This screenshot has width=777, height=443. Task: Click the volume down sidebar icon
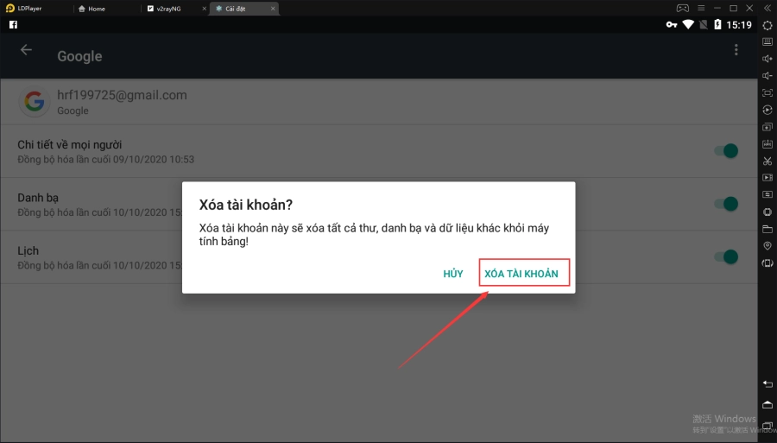pyautogui.click(x=768, y=75)
